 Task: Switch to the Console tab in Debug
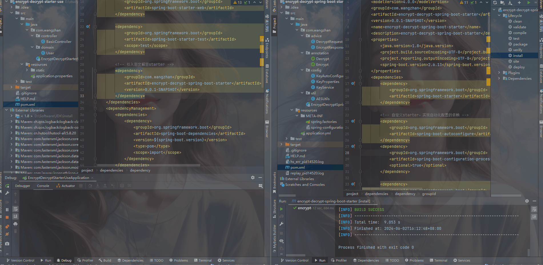tap(43, 186)
